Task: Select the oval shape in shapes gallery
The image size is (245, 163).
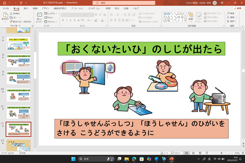Action: point(182,14)
